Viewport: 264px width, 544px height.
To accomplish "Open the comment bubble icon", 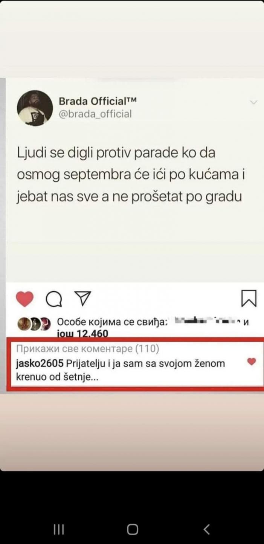I will (x=54, y=300).
